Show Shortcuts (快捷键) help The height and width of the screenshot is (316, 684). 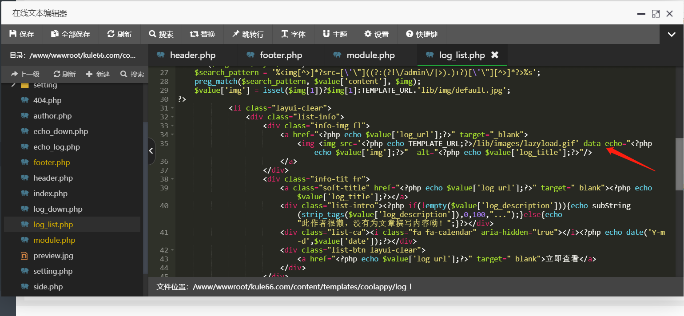[422, 34]
